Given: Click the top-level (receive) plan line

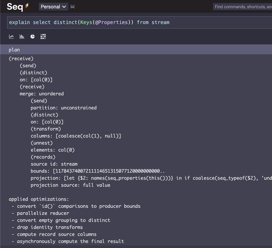Looking at the screenshot, I should click(x=21, y=58).
